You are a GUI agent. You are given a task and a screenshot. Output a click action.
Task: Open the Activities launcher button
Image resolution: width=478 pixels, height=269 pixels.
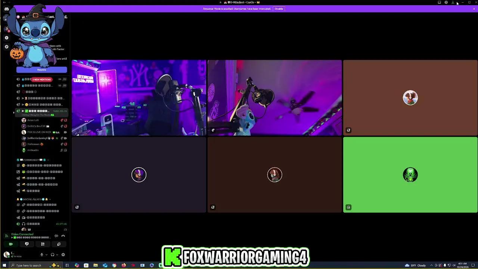tap(43, 244)
